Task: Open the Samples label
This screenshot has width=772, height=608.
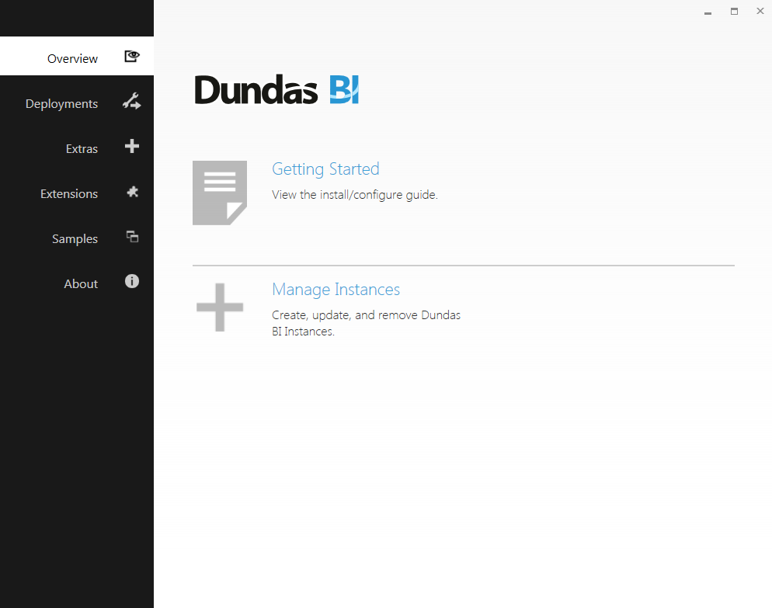Action: (x=75, y=239)
